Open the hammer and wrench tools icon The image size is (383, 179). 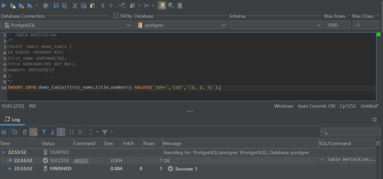[132, 5]
